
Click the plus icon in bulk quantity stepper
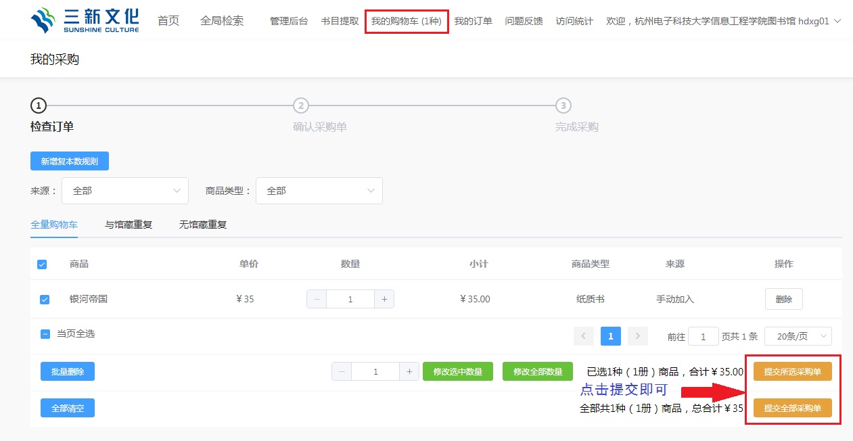[409, 371]
